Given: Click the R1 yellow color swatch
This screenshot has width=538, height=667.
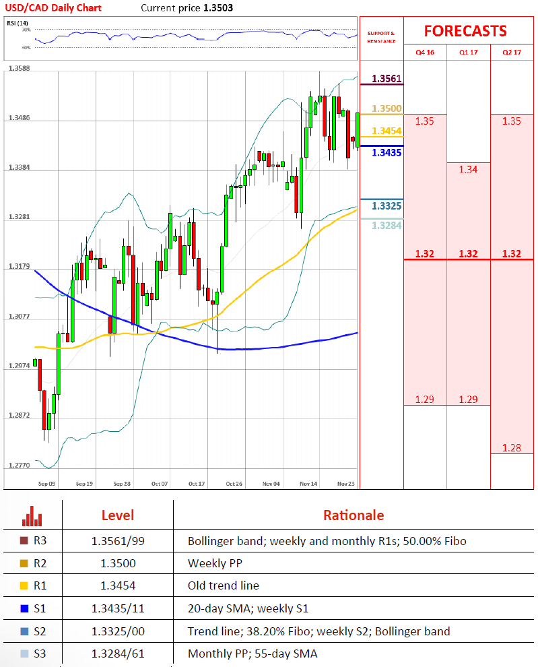Looking at the screenshot, I should tap(24, 585).
